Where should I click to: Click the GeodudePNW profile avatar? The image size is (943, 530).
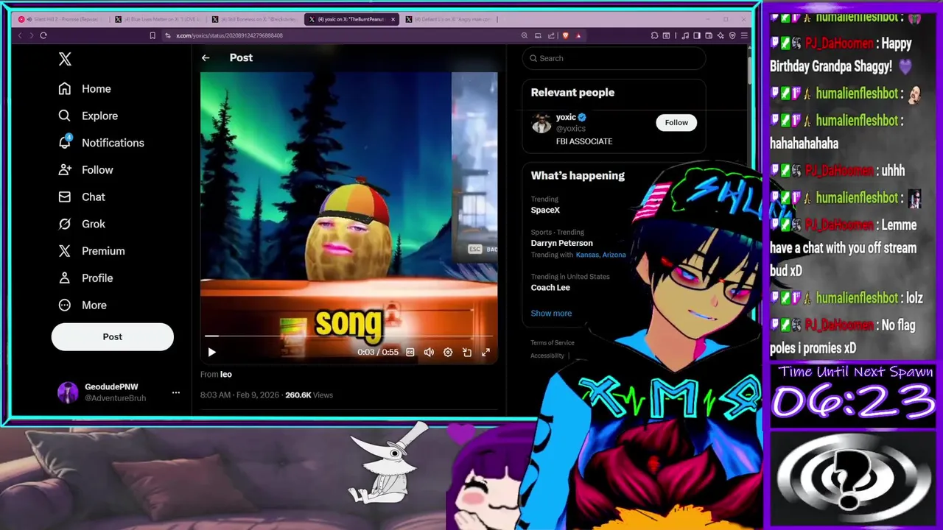coord(68,392)
